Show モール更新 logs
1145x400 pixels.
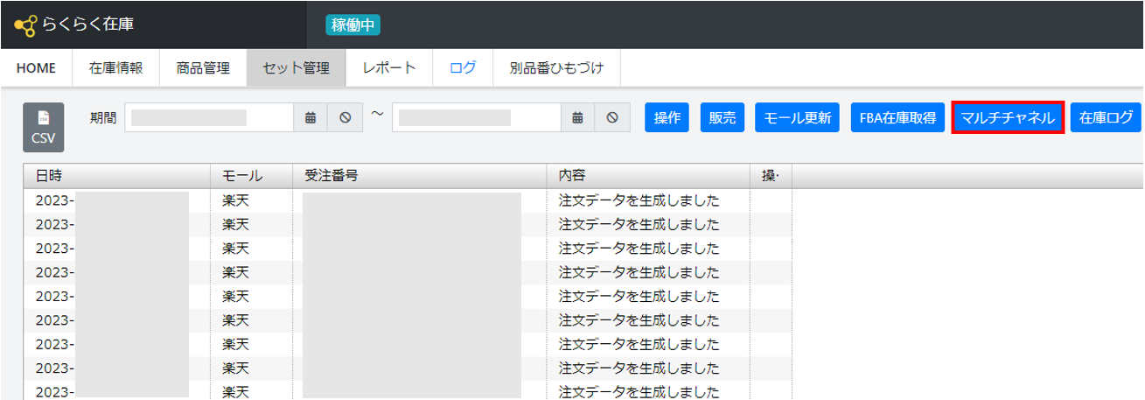click(798, 117)
